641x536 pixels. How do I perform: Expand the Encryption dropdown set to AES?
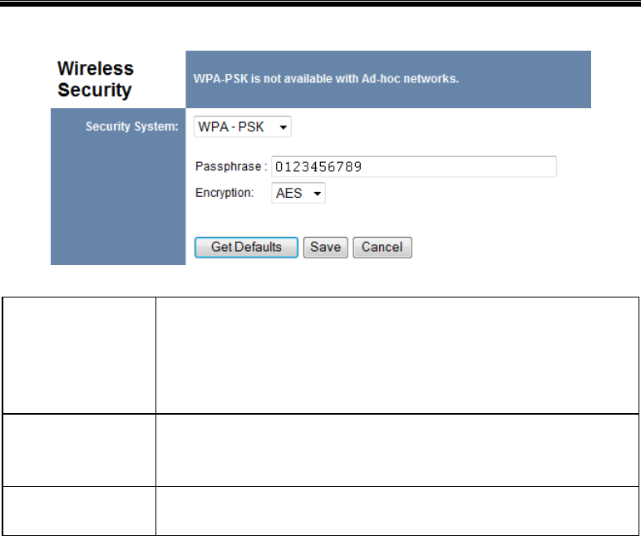tap(298, 193)
